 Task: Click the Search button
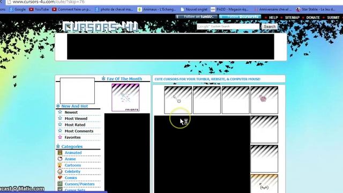(270, 26)
